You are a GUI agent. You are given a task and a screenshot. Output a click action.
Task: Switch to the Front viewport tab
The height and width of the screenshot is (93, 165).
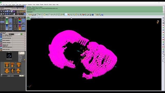38,17
